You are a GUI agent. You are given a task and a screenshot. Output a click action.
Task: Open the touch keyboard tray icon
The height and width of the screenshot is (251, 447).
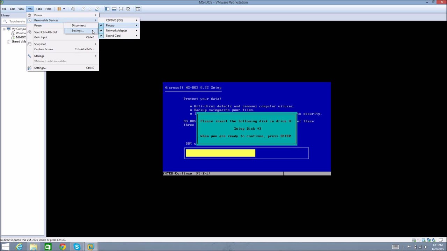pyautogui.click(x=395, y=247)
